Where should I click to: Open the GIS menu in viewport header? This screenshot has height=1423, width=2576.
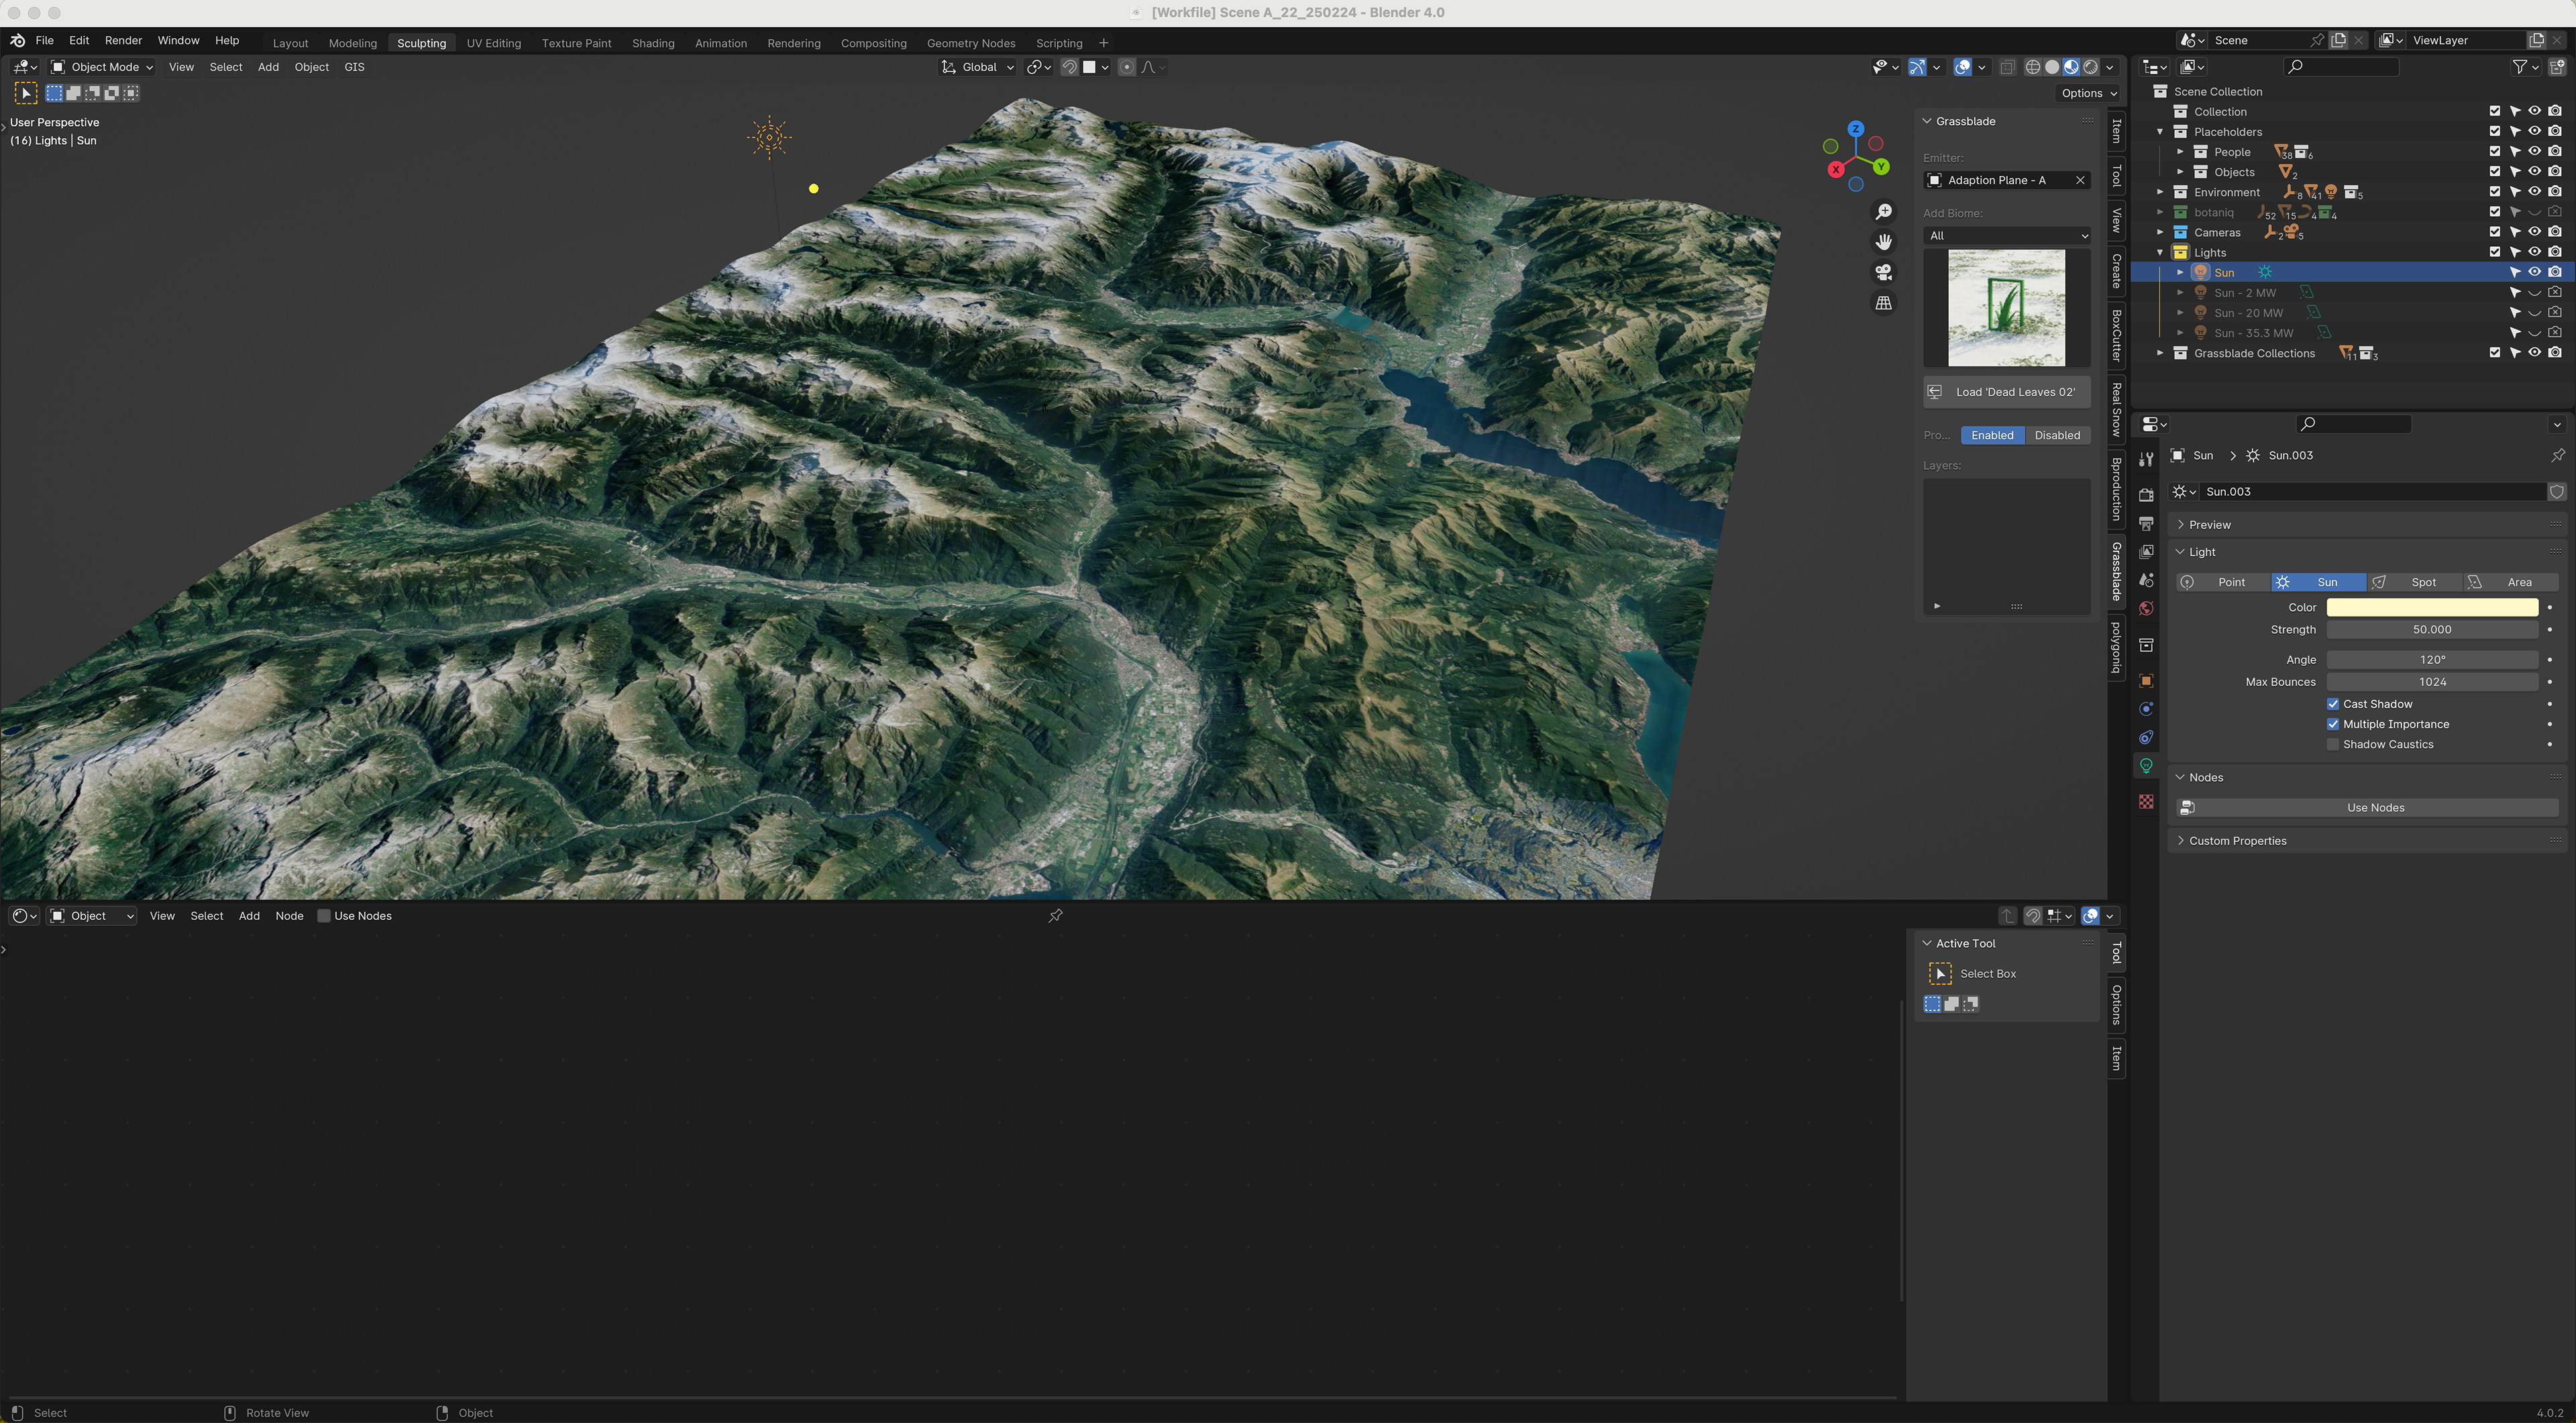[354, 67]
